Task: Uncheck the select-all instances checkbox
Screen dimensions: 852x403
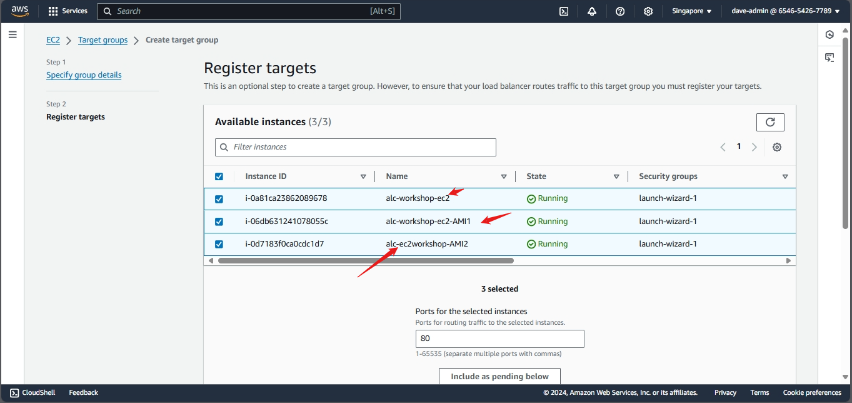Action: click(219, 176)
